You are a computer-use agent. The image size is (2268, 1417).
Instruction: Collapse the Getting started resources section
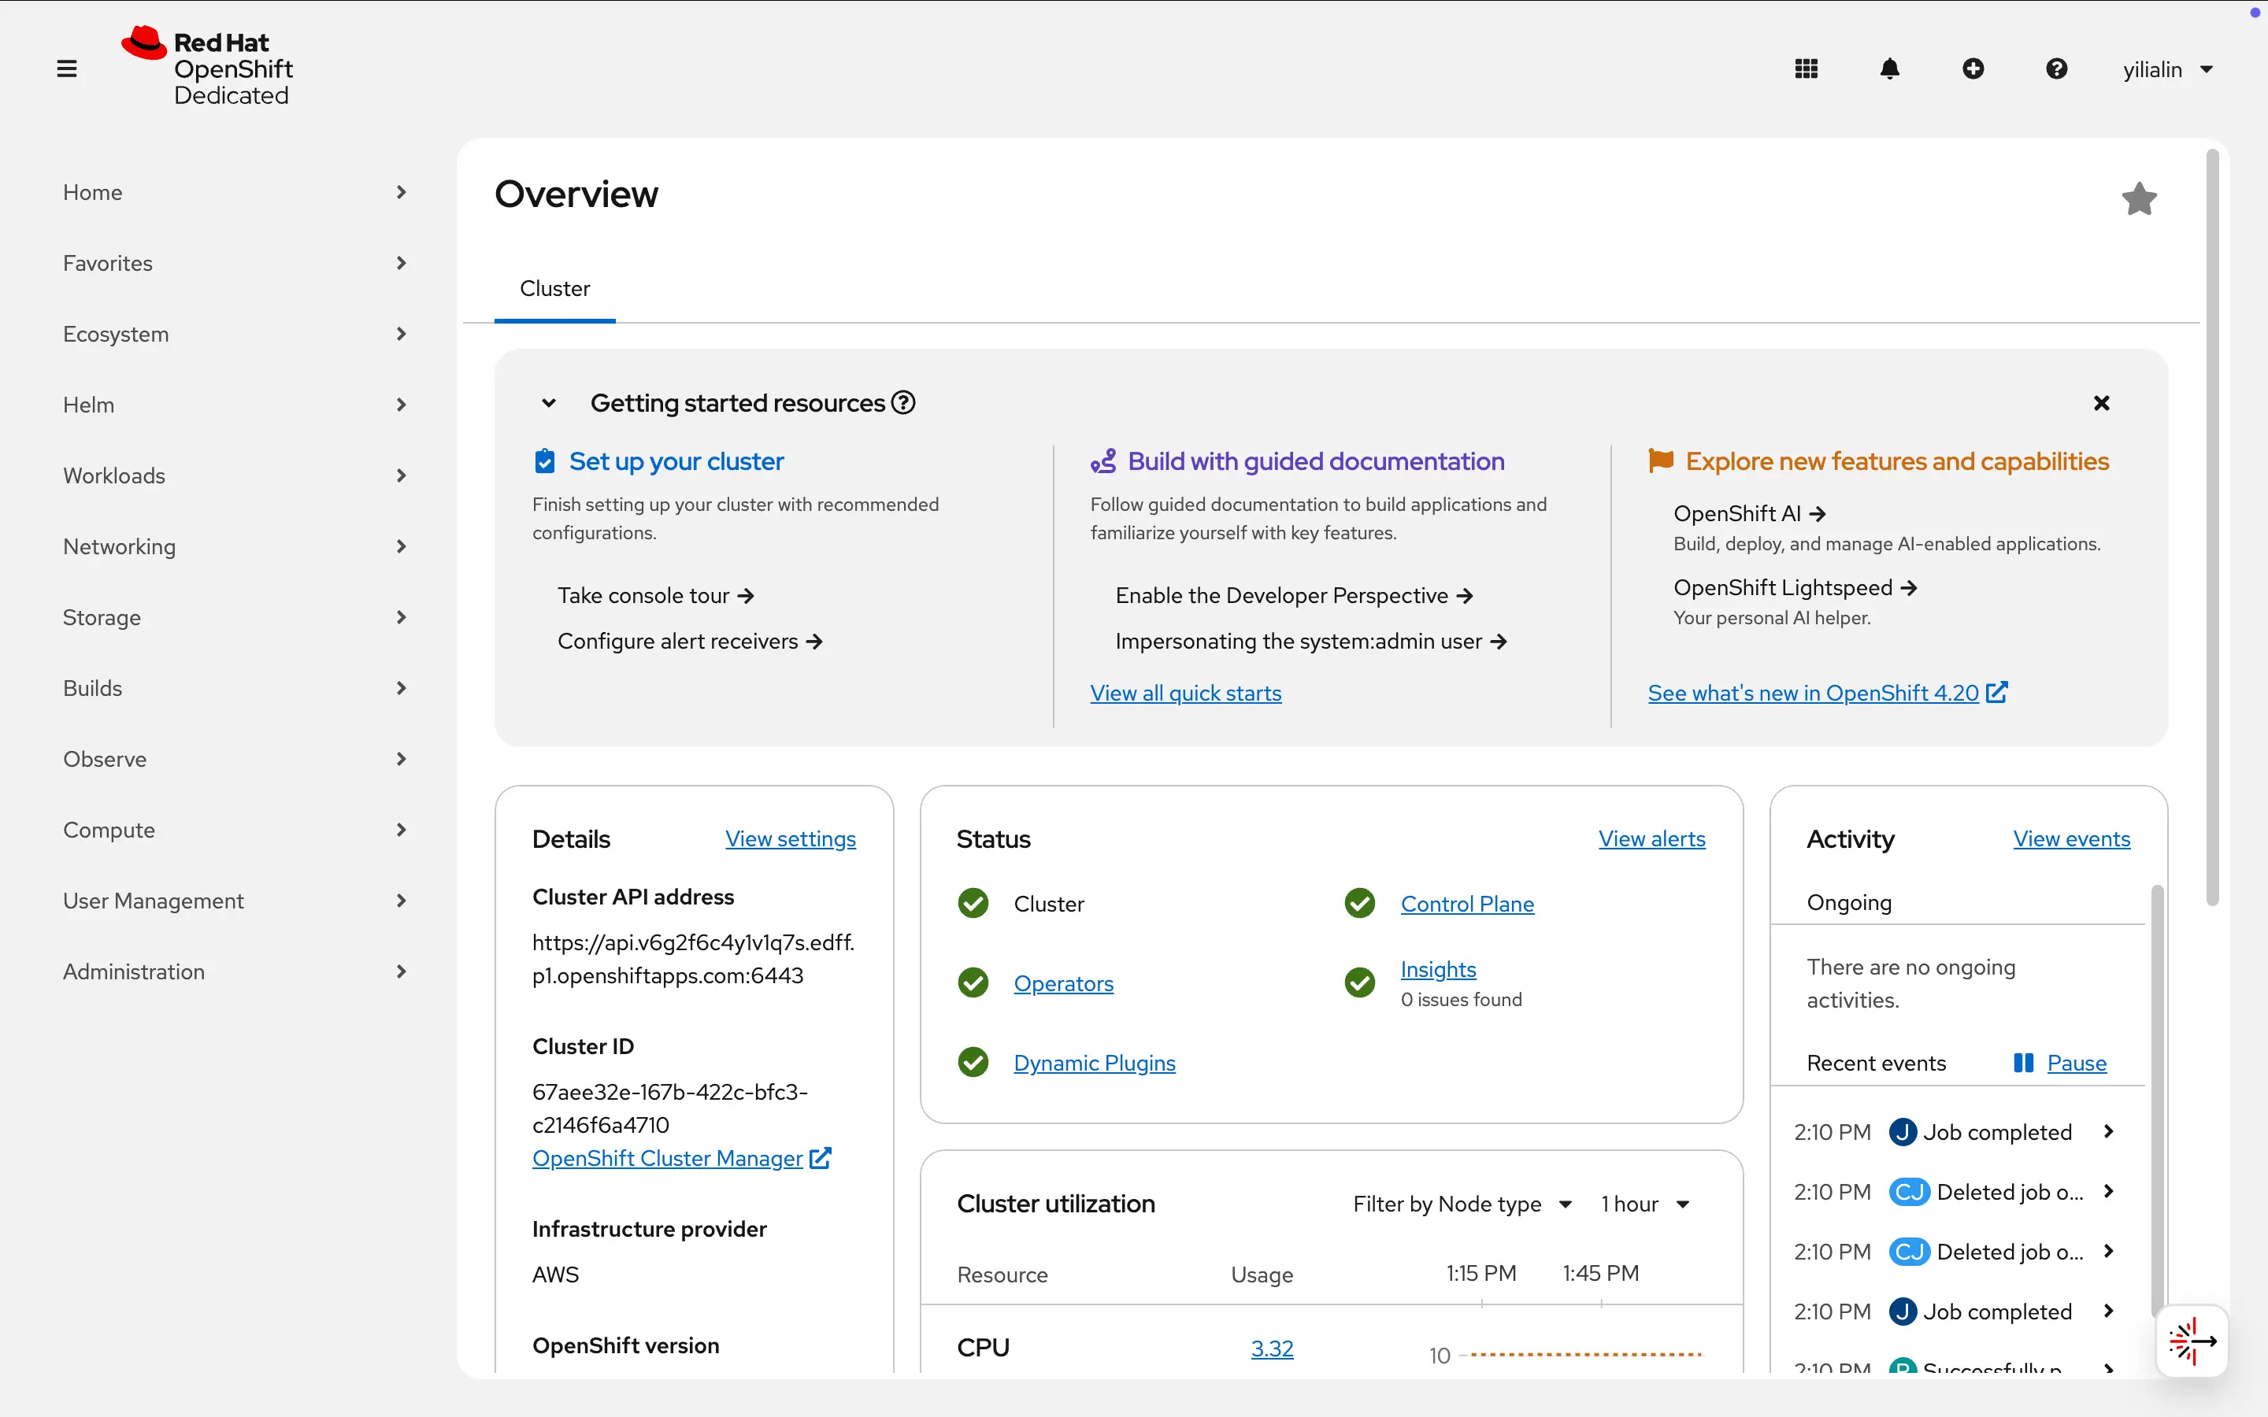(x=548, y=402)
